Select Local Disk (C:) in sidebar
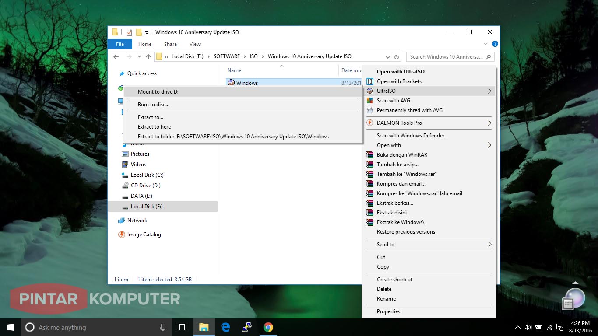 (x=147, y=175)
